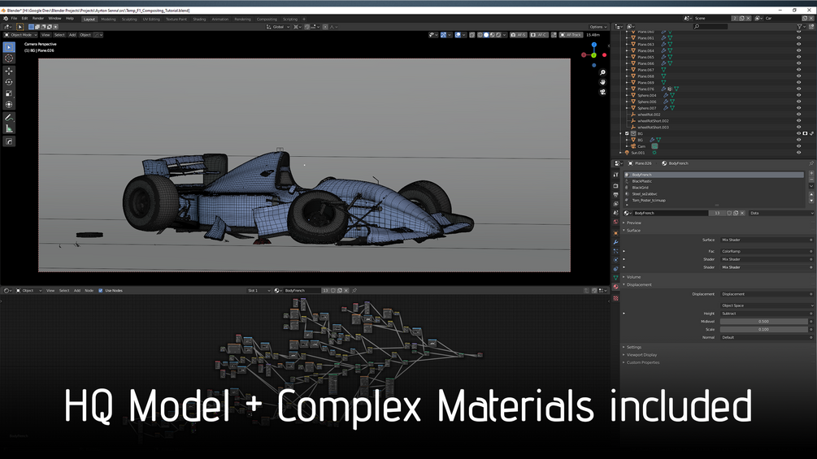Hide Plane.064 with its eye icon

[799, 50]
